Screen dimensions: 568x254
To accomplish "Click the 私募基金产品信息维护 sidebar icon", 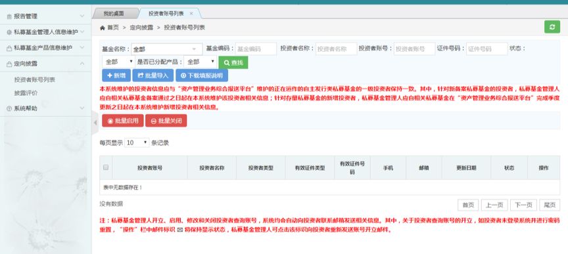I will pos(9,48).
